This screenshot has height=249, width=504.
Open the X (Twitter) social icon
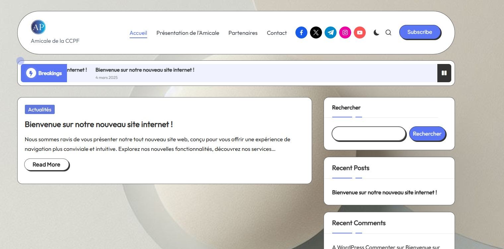[316, 32]
